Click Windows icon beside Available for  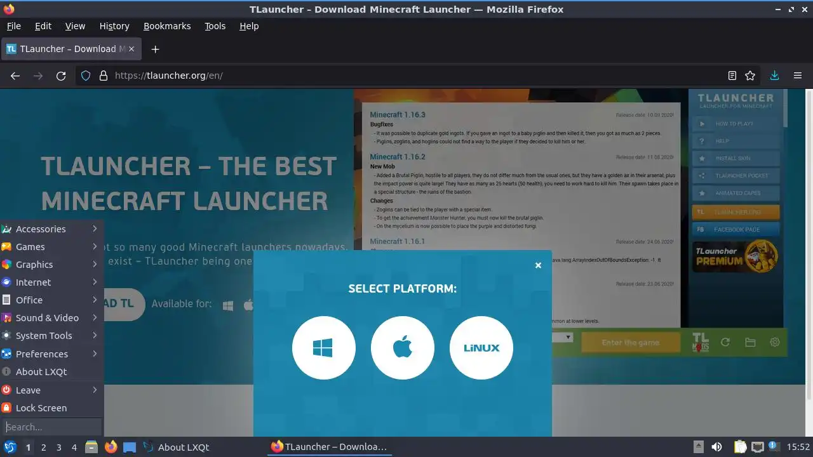(x=228, y=306)
